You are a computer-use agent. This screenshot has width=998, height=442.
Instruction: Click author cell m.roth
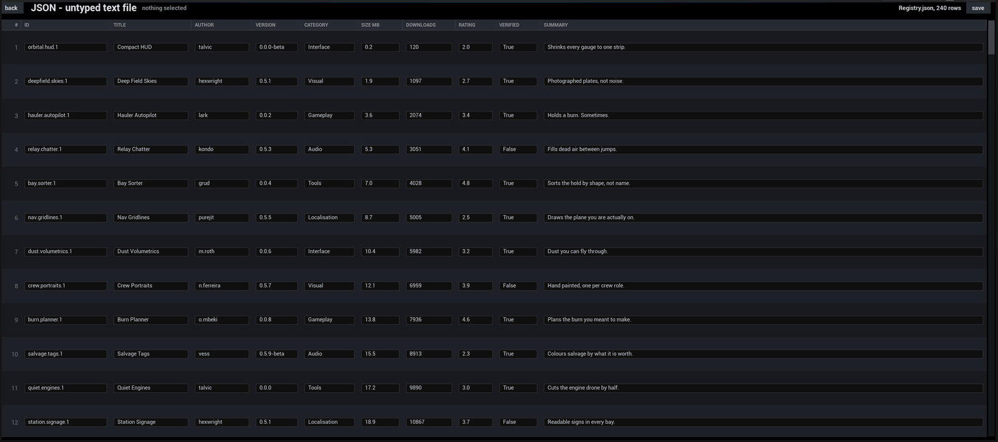pos(221,252)
